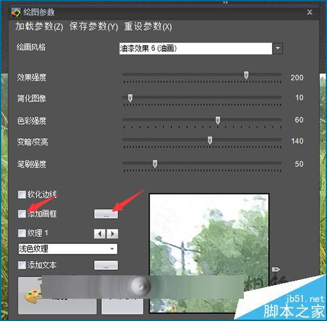
Task: Enable the 添加画框 checkbox
Action: click(x=22, y=214)
